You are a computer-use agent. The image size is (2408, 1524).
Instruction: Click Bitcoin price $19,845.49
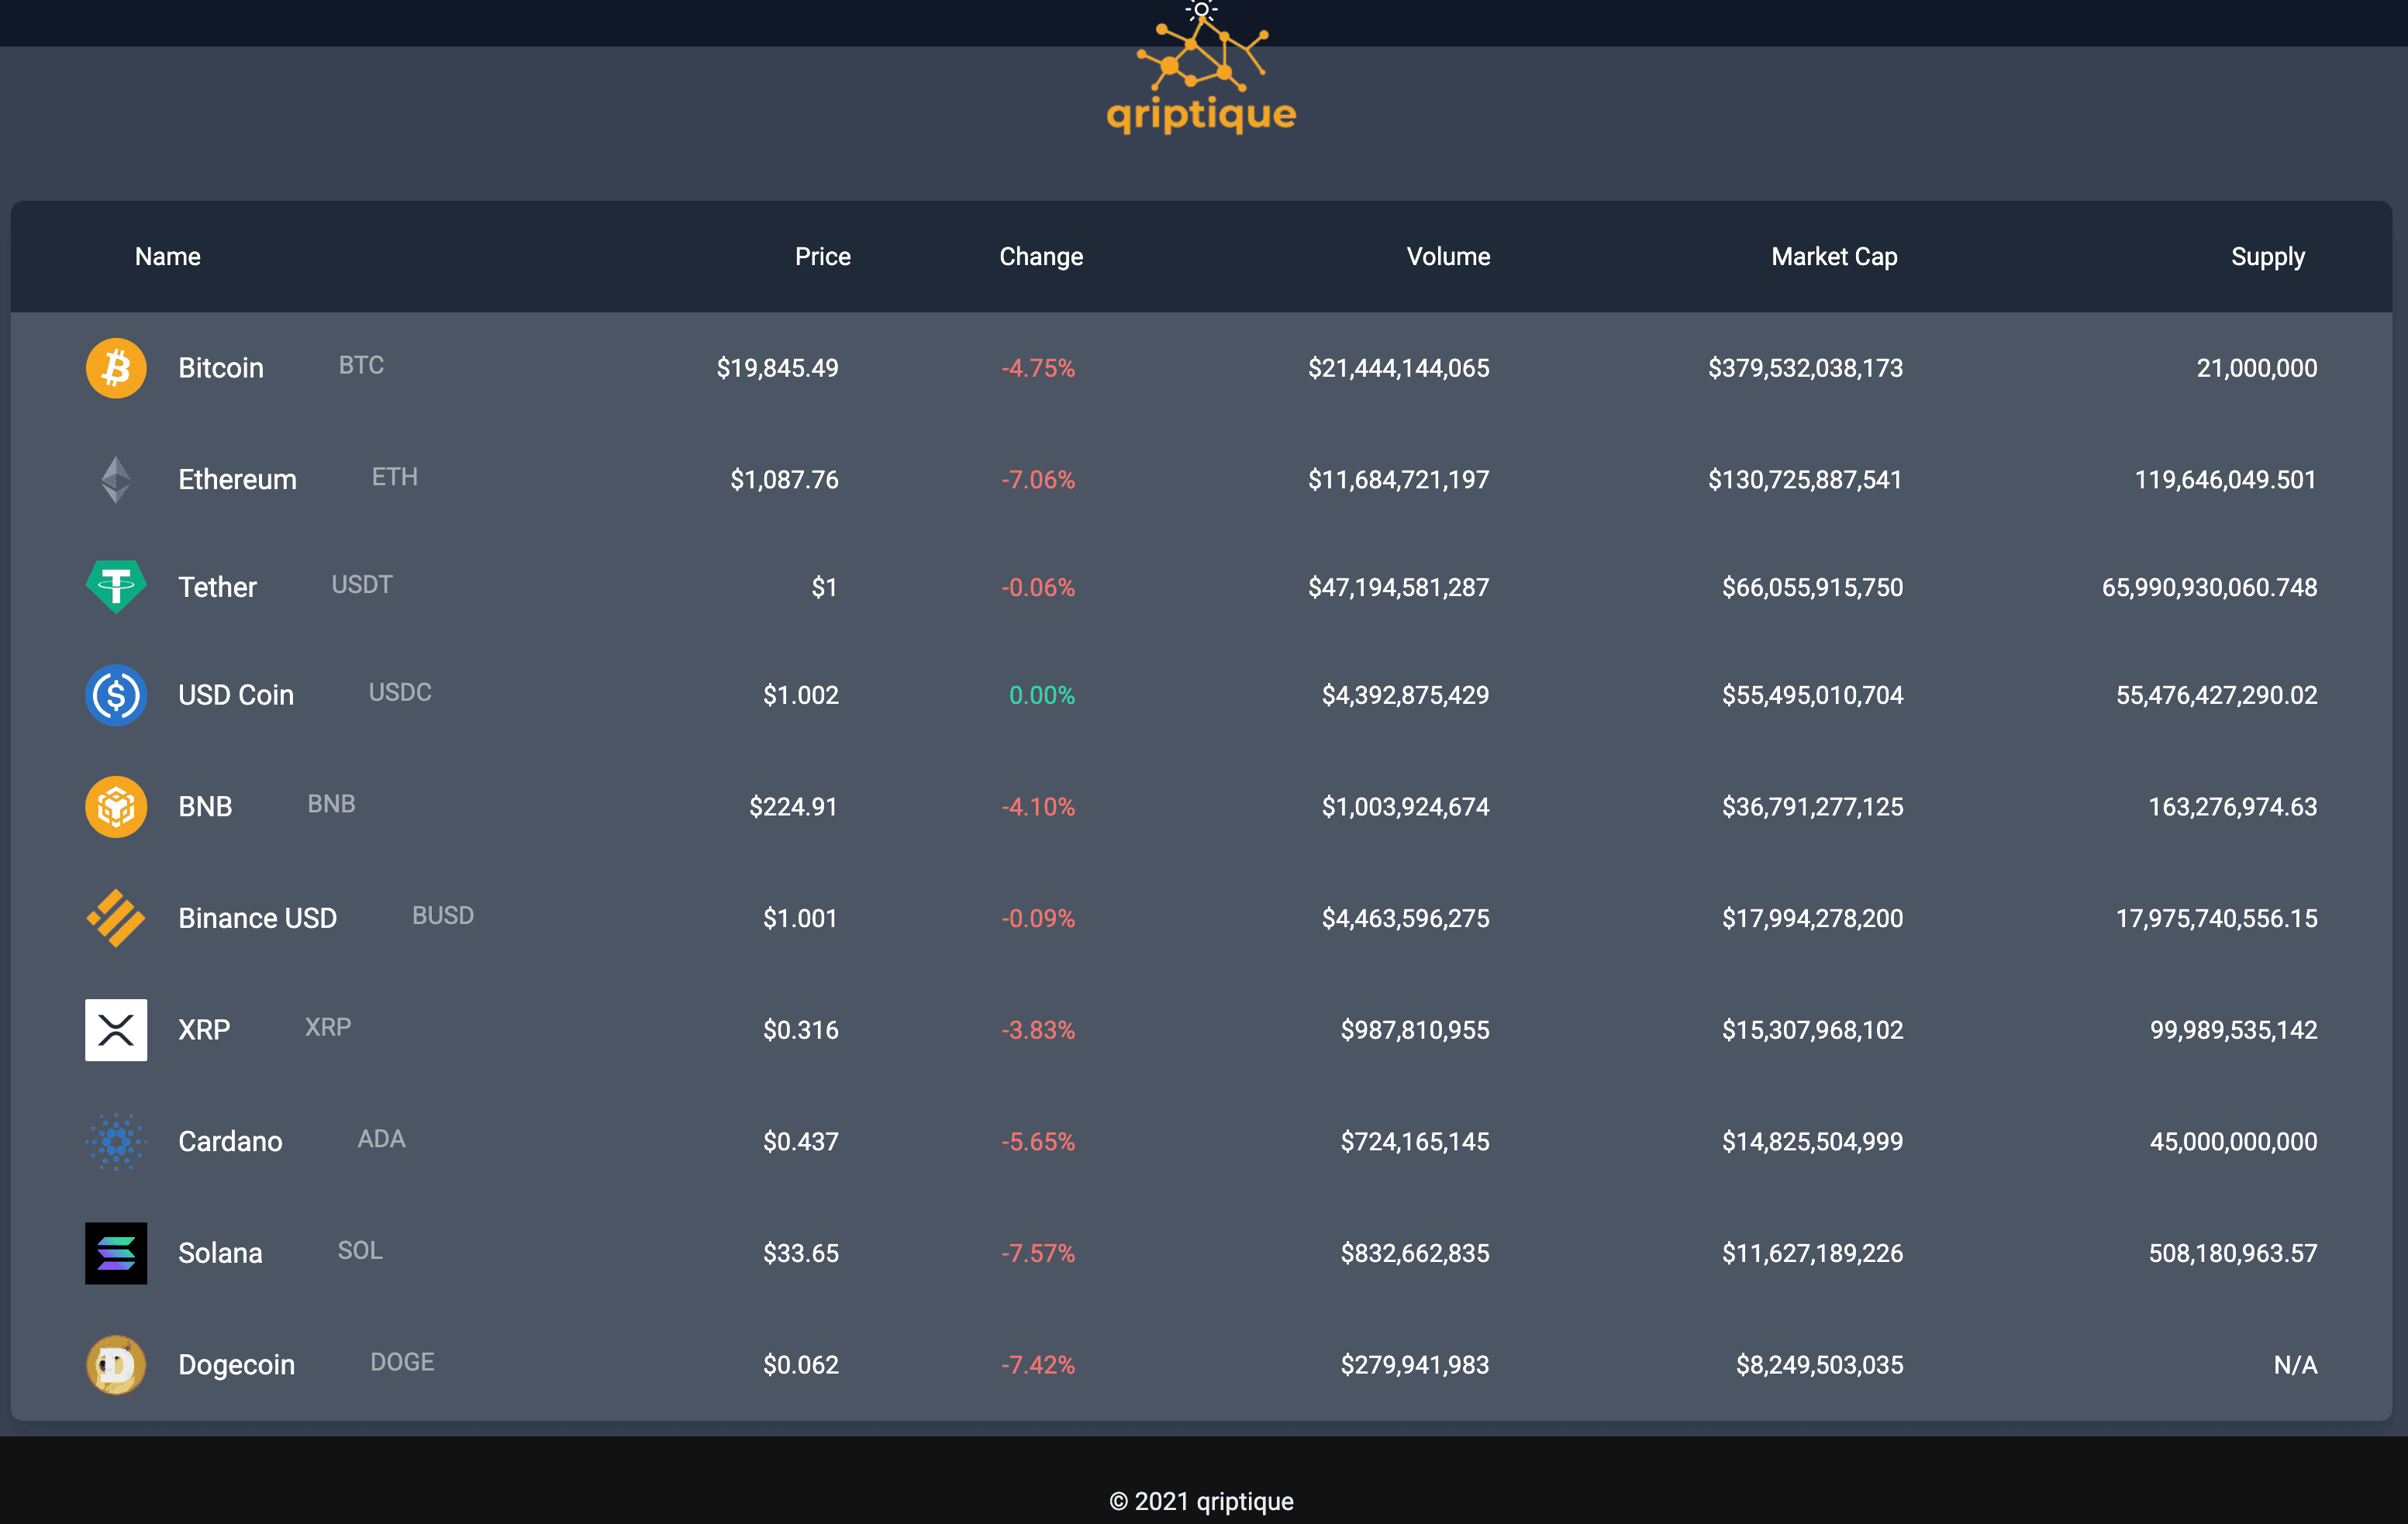tap(777, 368)
